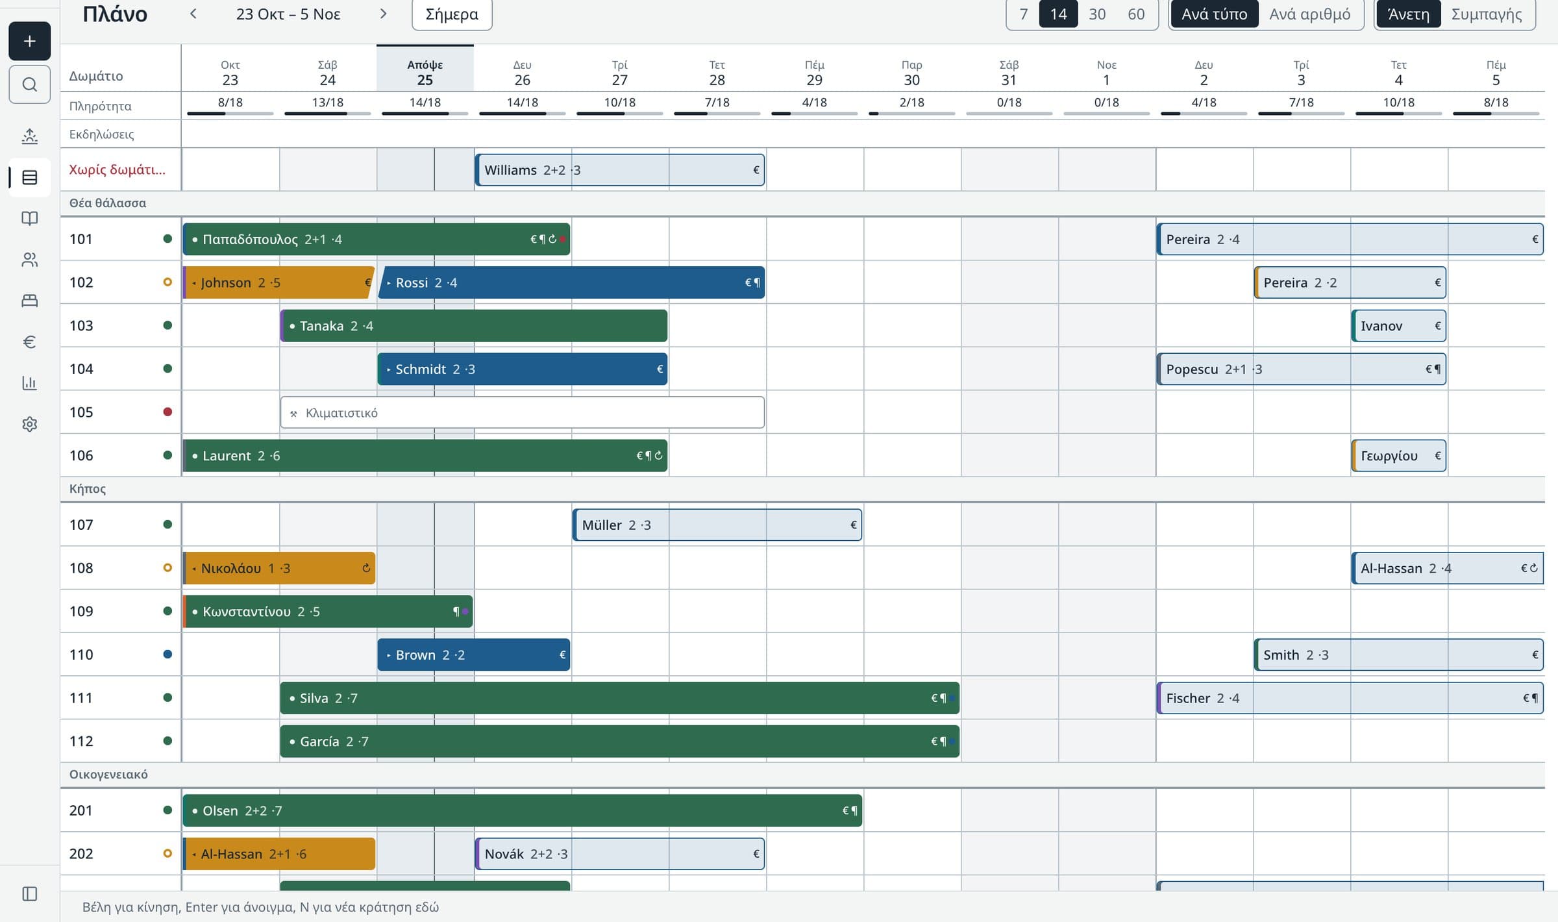This screenshot has height=922, width=1558.
Task: Switch to 7-day view
Action: click(1024, 14)
